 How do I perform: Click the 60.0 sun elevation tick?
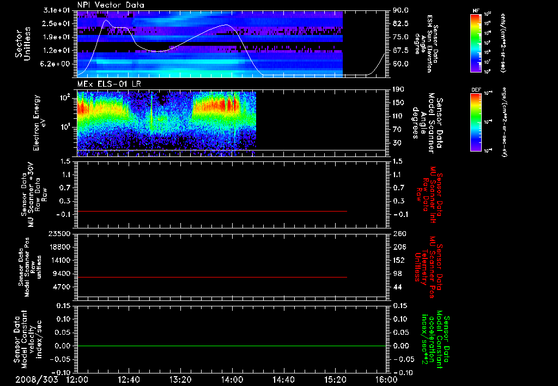pyautogui.click(x=401, y=64)
